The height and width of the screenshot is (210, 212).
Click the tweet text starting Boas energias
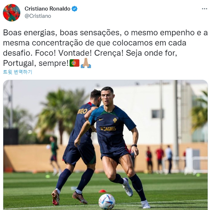point(105,48)
